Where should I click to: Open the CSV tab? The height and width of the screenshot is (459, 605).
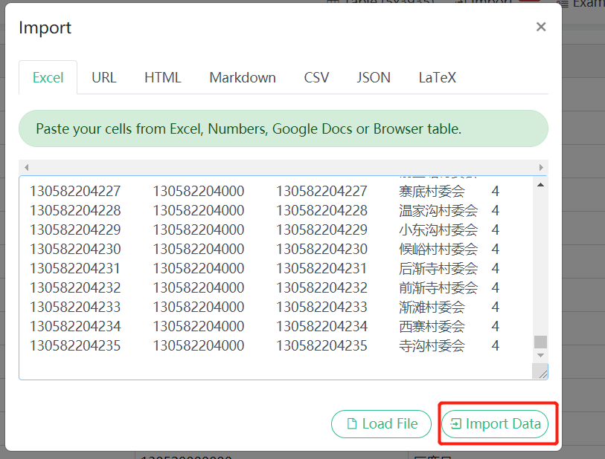316,77
